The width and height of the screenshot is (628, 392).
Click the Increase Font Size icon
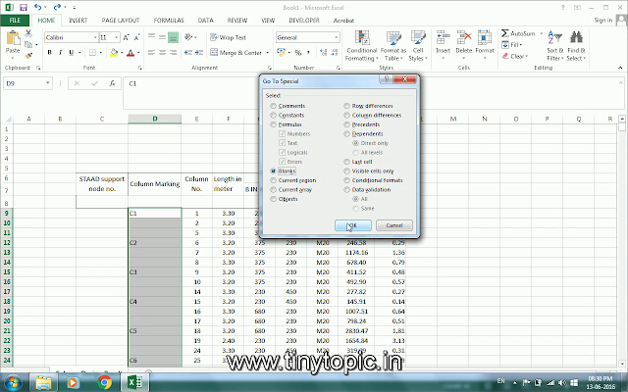[126, 37]
